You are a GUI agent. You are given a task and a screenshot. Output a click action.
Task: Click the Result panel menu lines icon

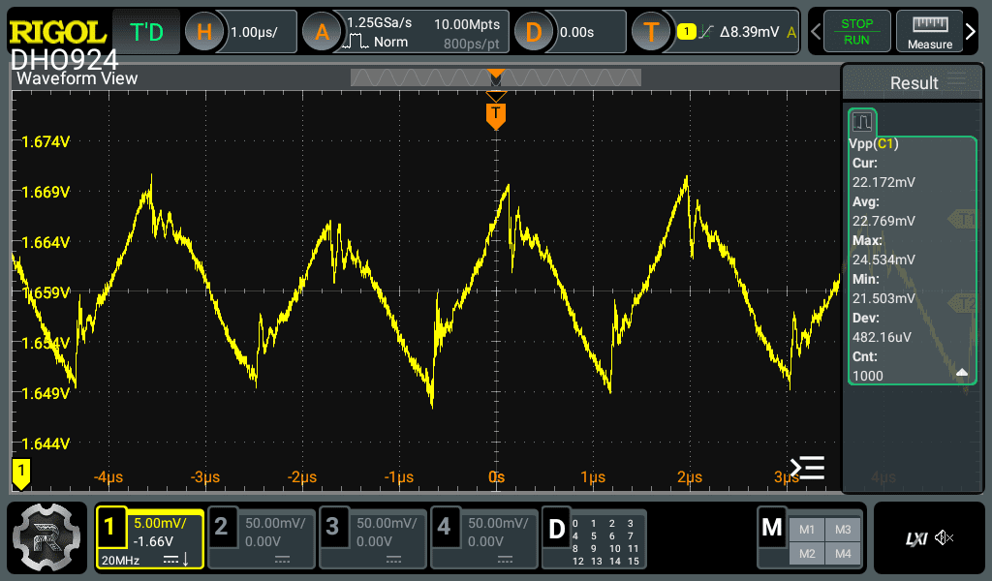pyautogui.click(x=957, y=78)
